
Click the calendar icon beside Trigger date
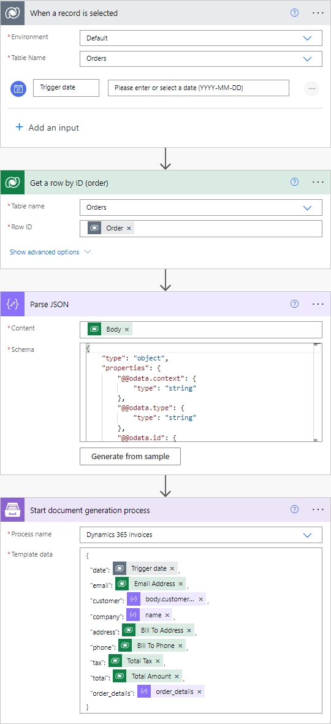click(18, 88)
